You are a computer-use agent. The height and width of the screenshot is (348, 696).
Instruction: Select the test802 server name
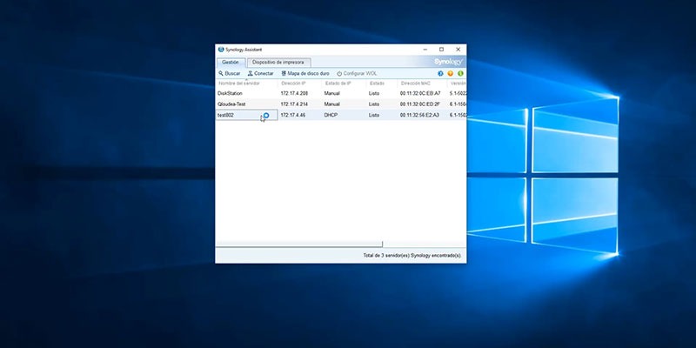225,115
